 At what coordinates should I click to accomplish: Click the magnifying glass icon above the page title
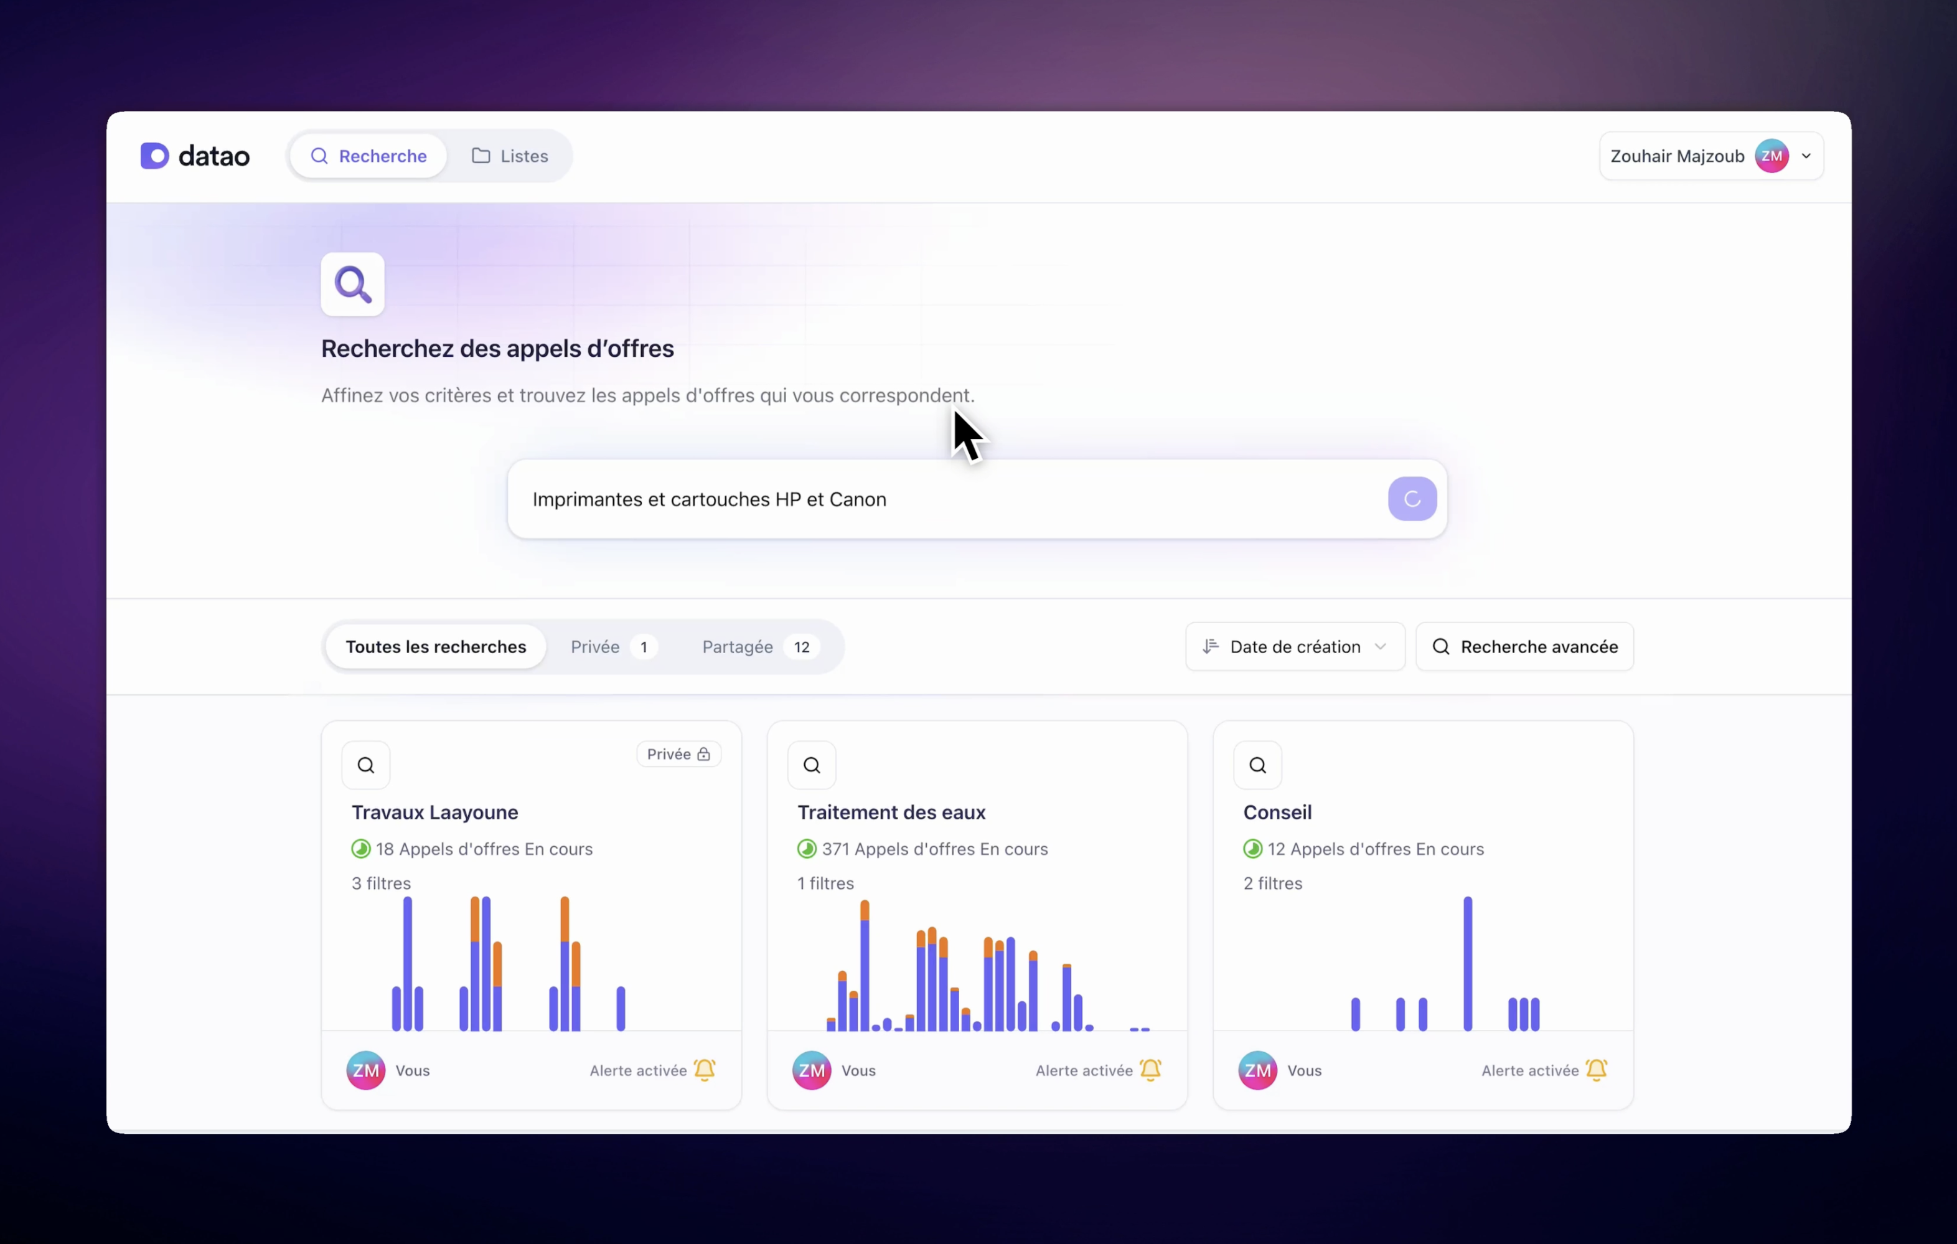(x=352, y=284)
